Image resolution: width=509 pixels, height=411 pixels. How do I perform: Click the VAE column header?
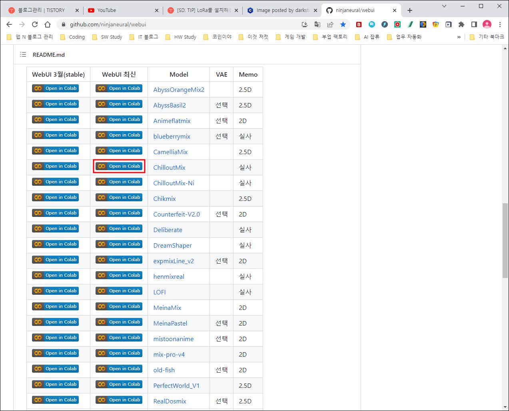(222, 75)
